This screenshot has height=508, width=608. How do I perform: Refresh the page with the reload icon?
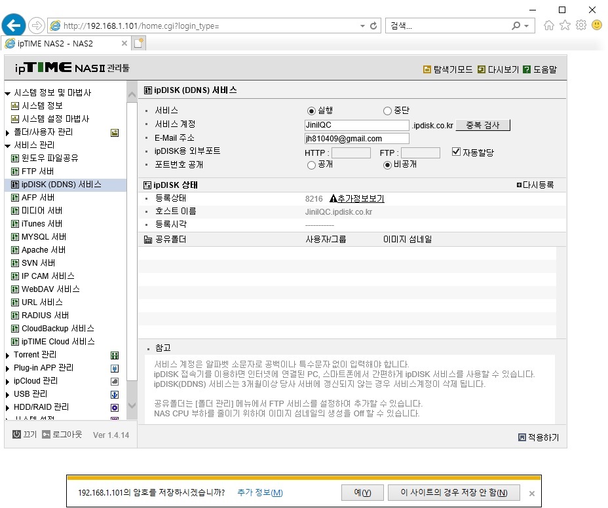(373, 26)
